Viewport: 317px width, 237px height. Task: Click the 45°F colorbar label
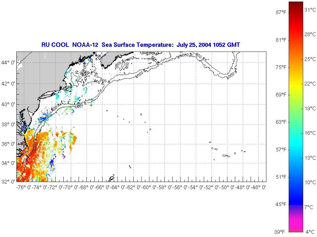tap(281, 205)
